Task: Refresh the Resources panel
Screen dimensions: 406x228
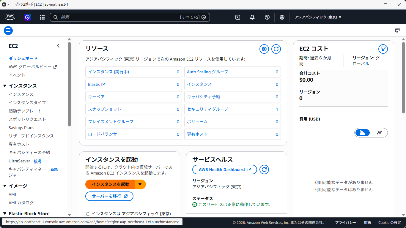Action: [x=276, y=49]
